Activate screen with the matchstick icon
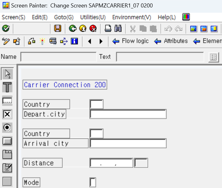222x188 pixels. [42, 42]
